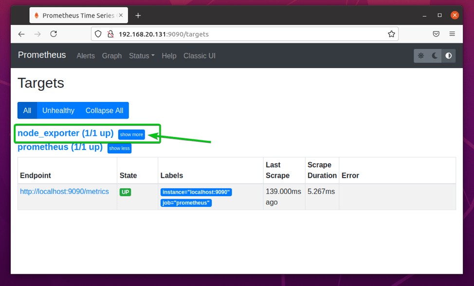Click the Prometheus brand link
The image size is (474, 286).
click(42, 55)
